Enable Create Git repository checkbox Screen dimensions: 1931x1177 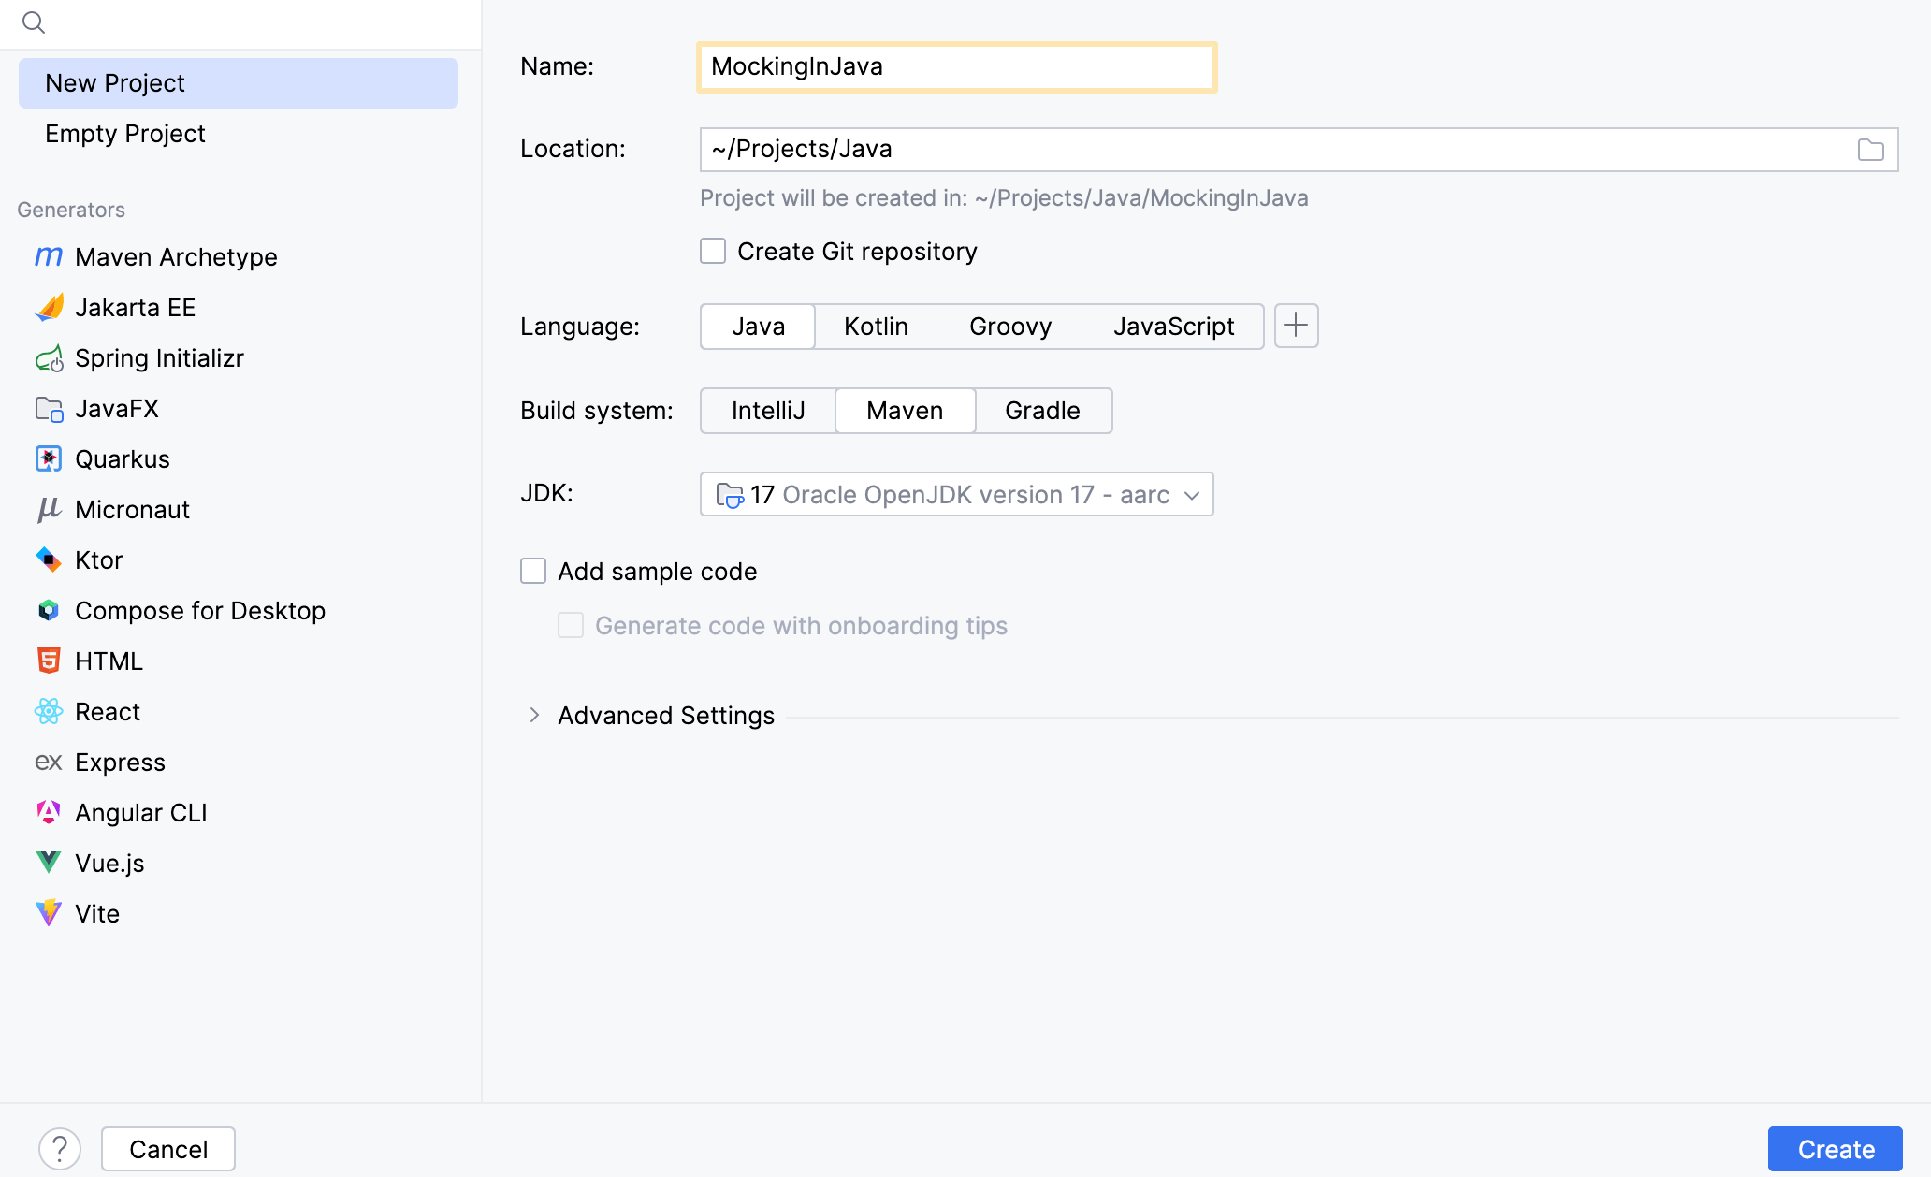[x=713, y=251]
